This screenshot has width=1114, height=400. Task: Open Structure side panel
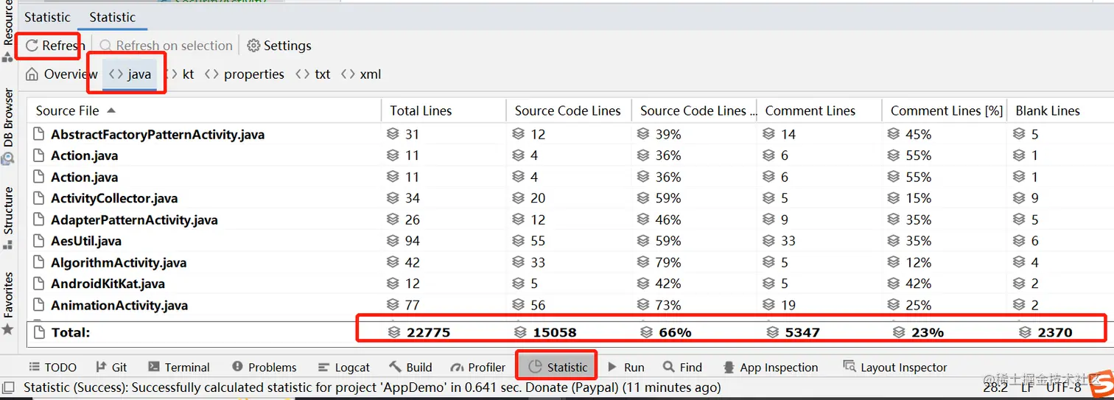coord(8,217)
